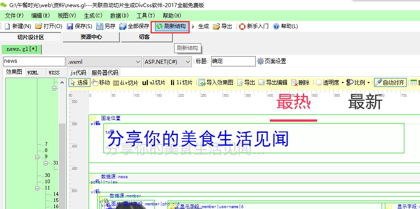Open 新手入门 beginner guide

[254, 26]
